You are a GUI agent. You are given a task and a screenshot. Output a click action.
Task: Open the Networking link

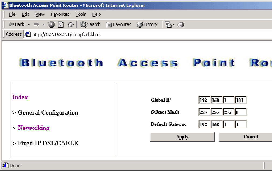pyautogui.click(x=33, y=128)
